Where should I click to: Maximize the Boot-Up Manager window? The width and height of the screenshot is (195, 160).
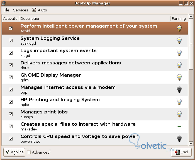tap(186, 3)
